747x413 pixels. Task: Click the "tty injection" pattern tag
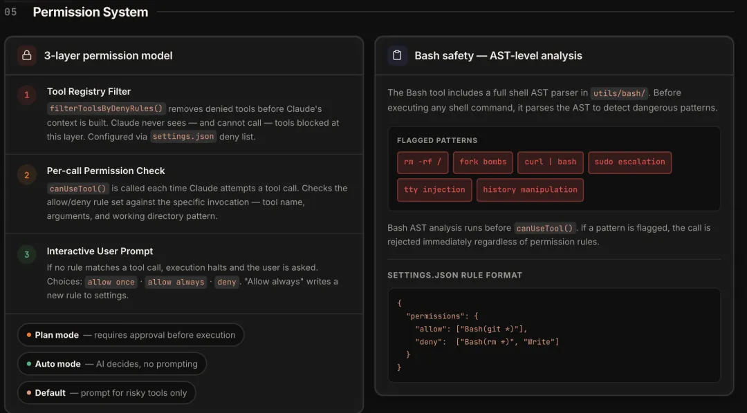[434, 190]
